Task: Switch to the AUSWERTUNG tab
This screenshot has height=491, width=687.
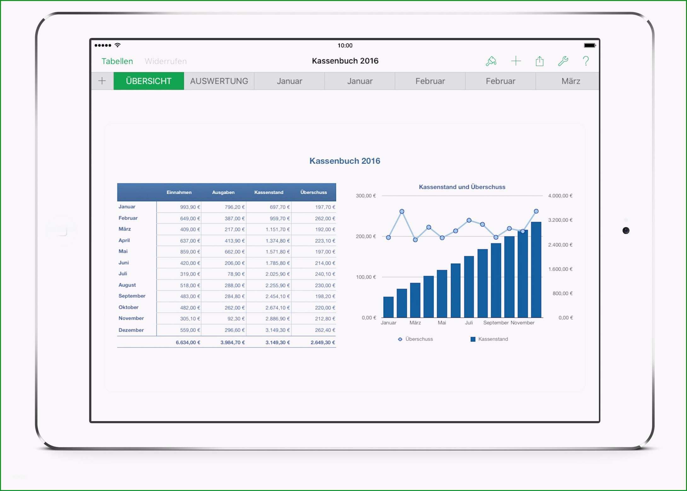Action: (219, 81)
